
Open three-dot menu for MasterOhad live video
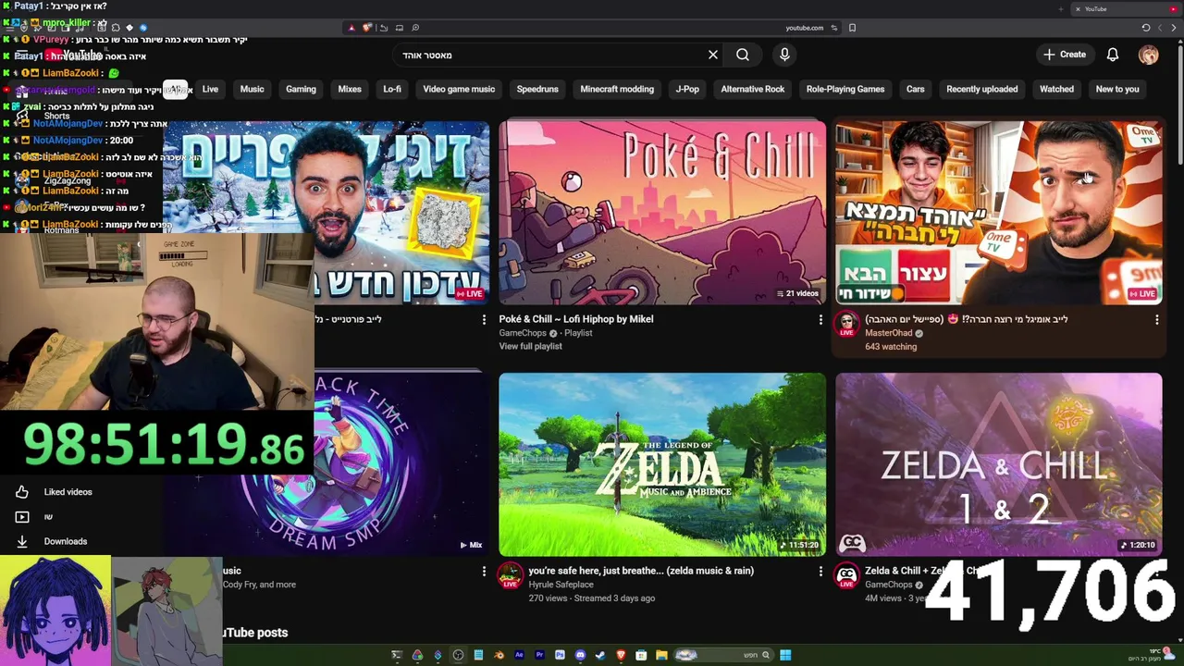tap(1156, 319)
